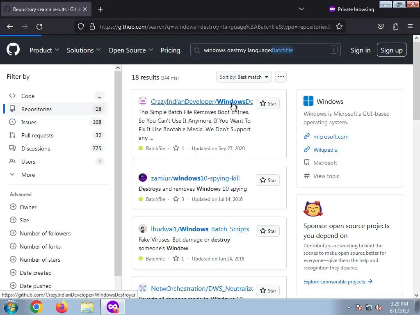
Task: Star the NetwOrchestration DWS_Neutralizer repository
Action: click(x=268, y=291)
